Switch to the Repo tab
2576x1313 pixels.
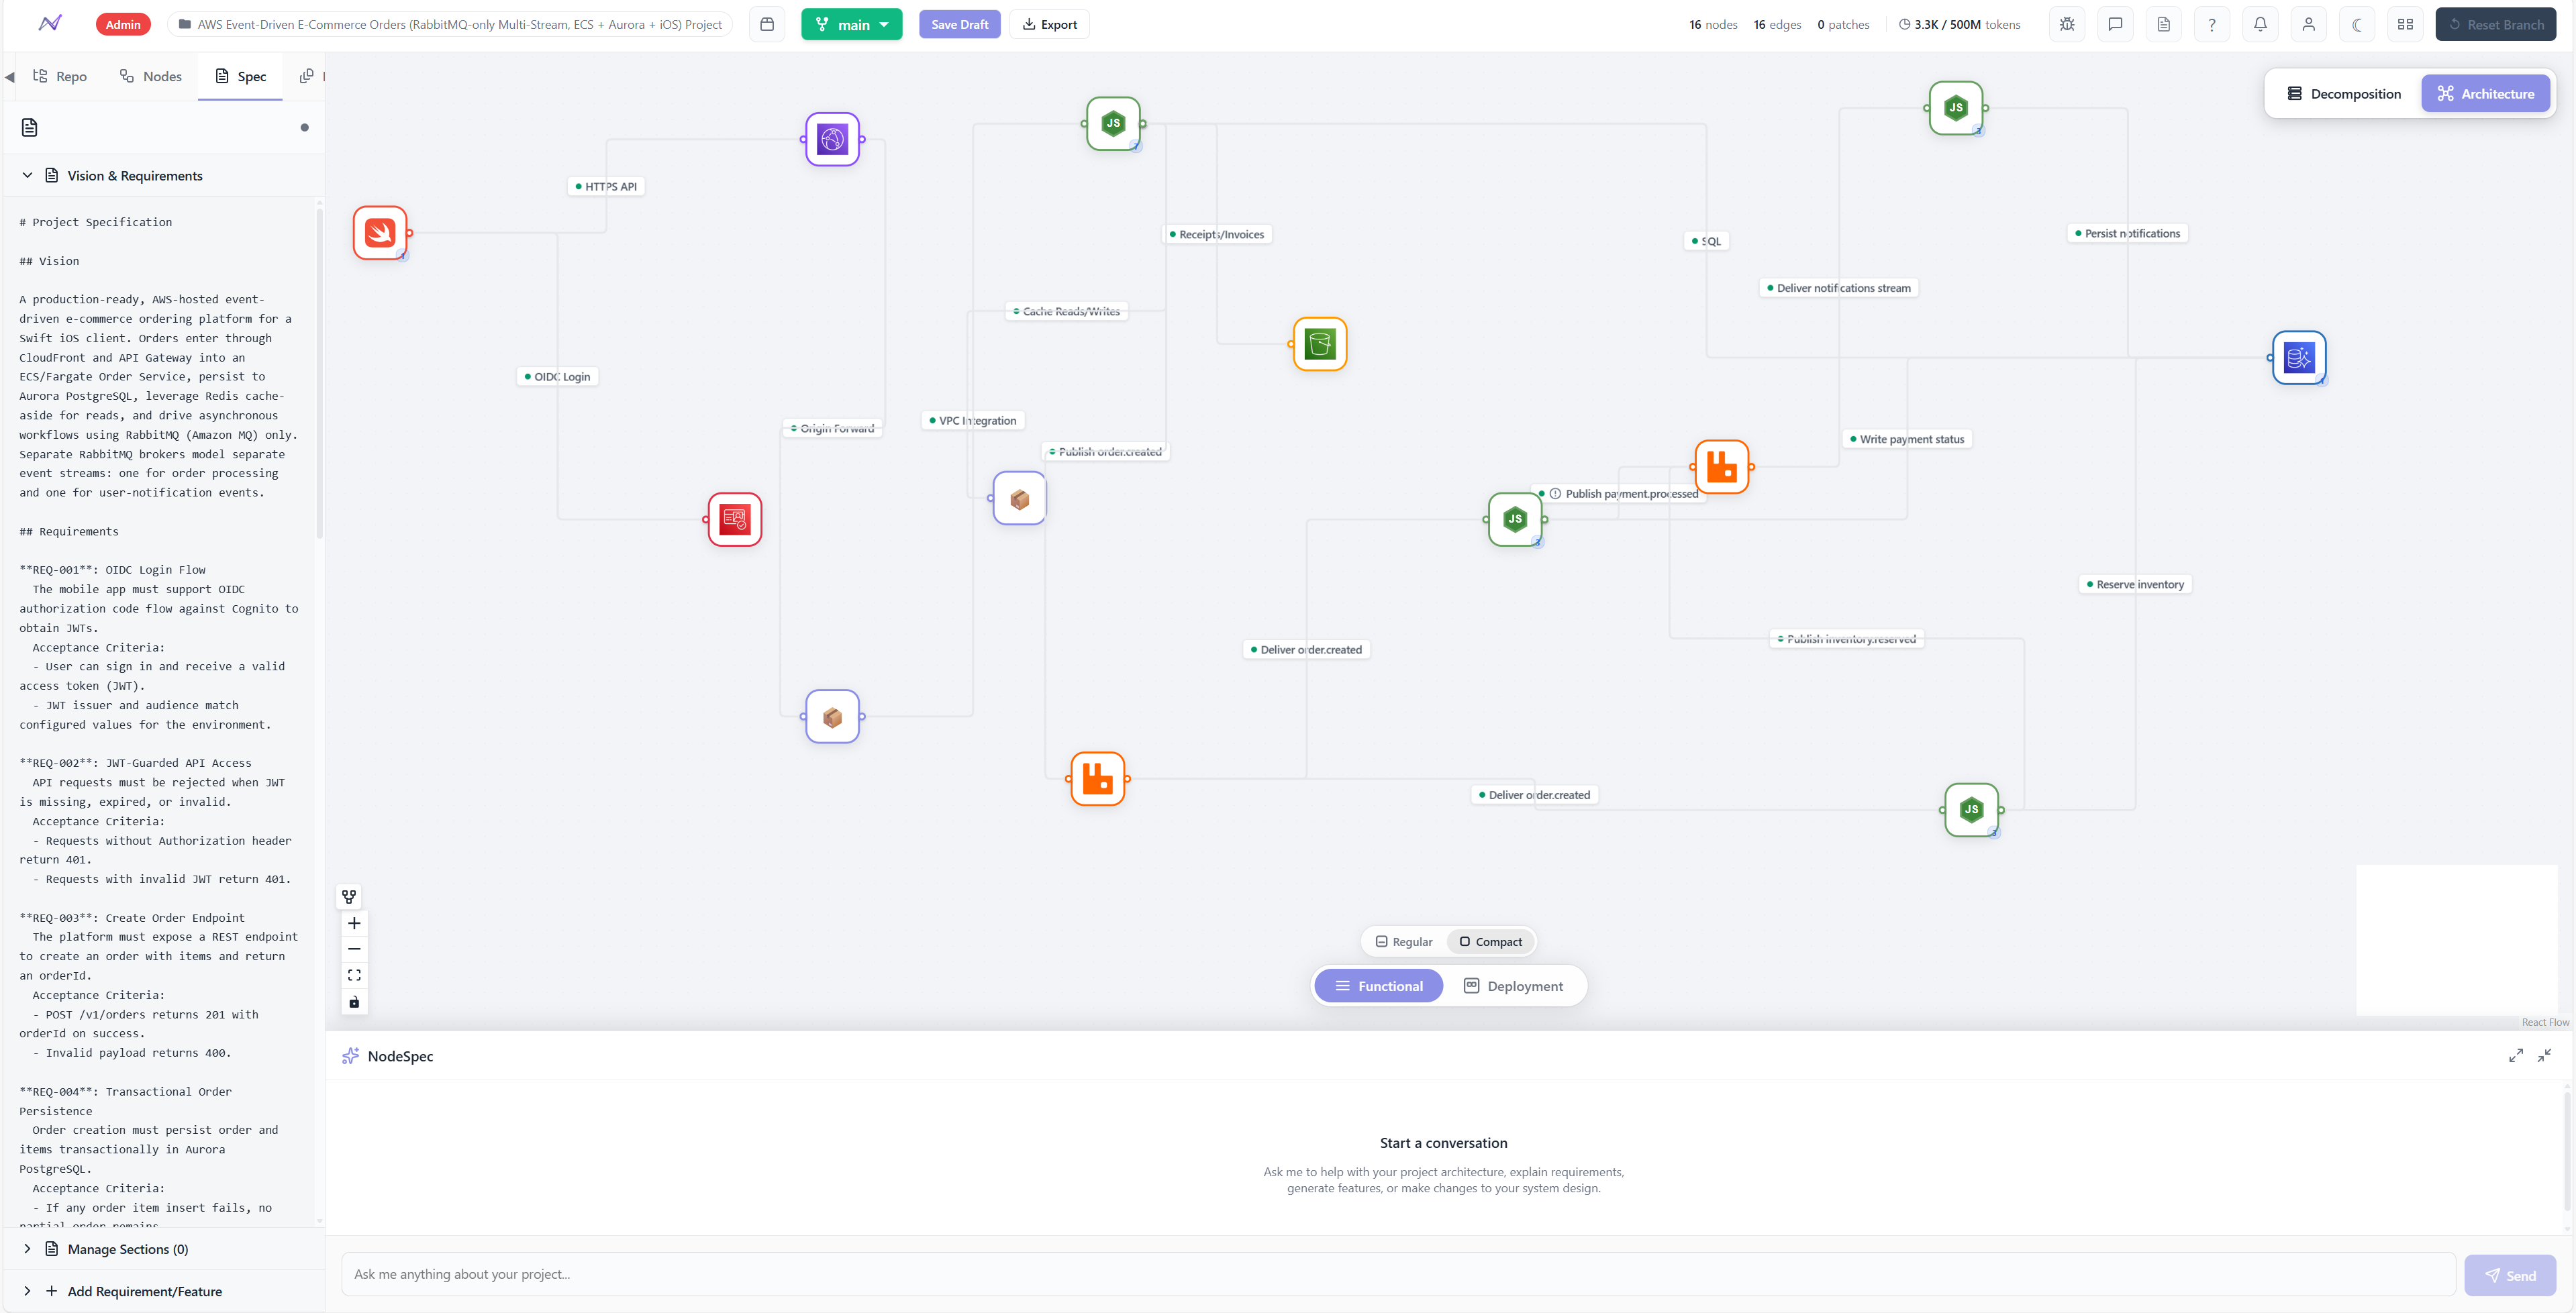pyautogui.click(x=60, y=76)
